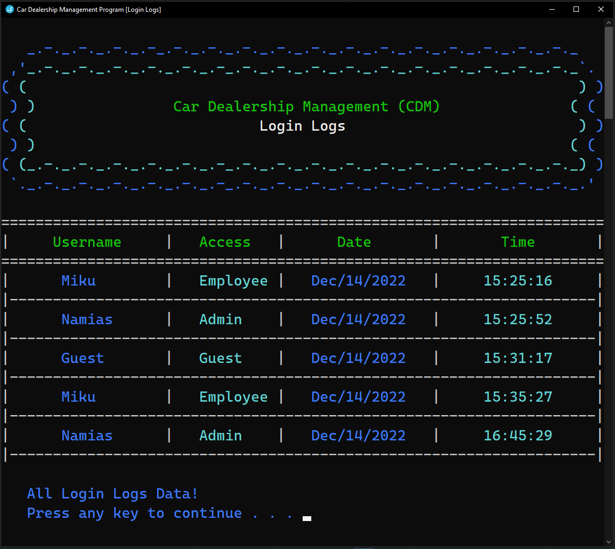Viewport: 615px width, 549px height.
Task: Click the date in the 15:35:27 row
Action: (358, 397)
